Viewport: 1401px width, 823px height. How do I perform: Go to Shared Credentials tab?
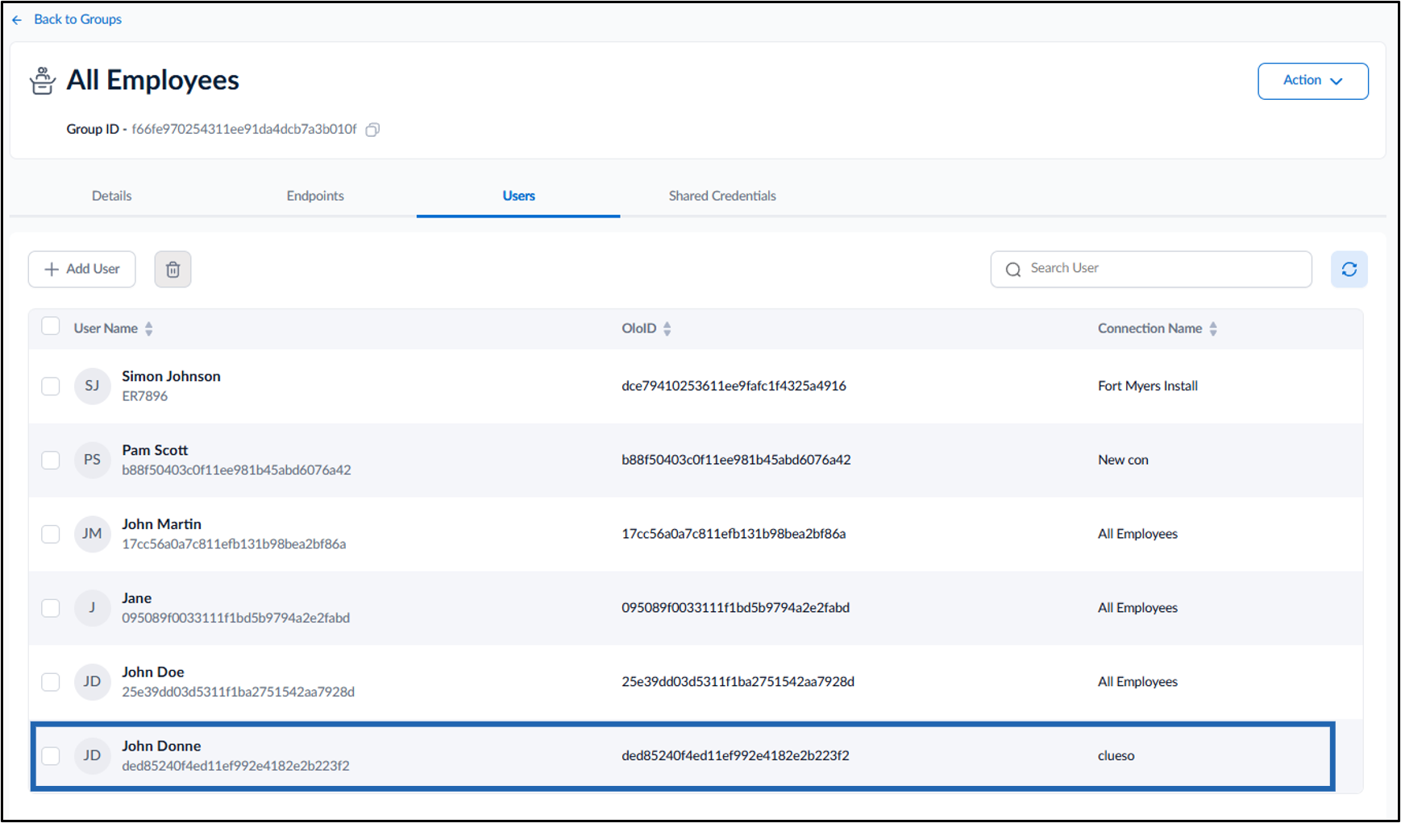[722, 196]
